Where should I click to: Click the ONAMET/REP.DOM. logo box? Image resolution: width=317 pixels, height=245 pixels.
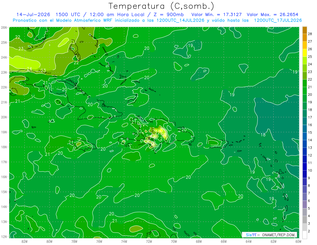click(270, 235)
